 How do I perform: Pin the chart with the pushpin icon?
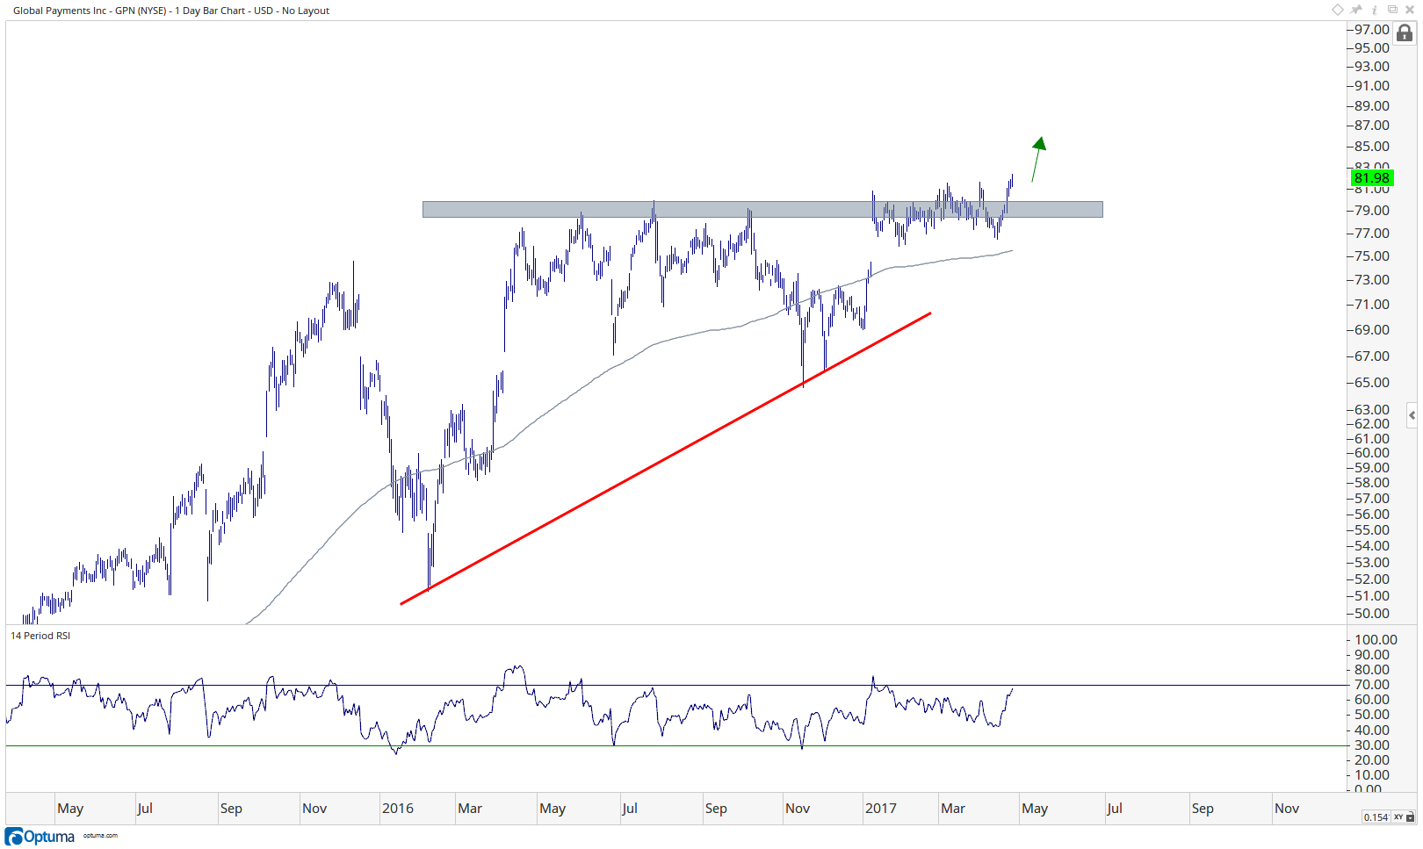pos(1356,10)
